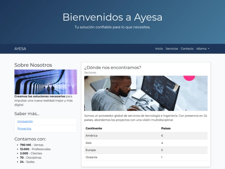Click the Contamos con: heading
225x169 pixels.
(x=30, y=139)
